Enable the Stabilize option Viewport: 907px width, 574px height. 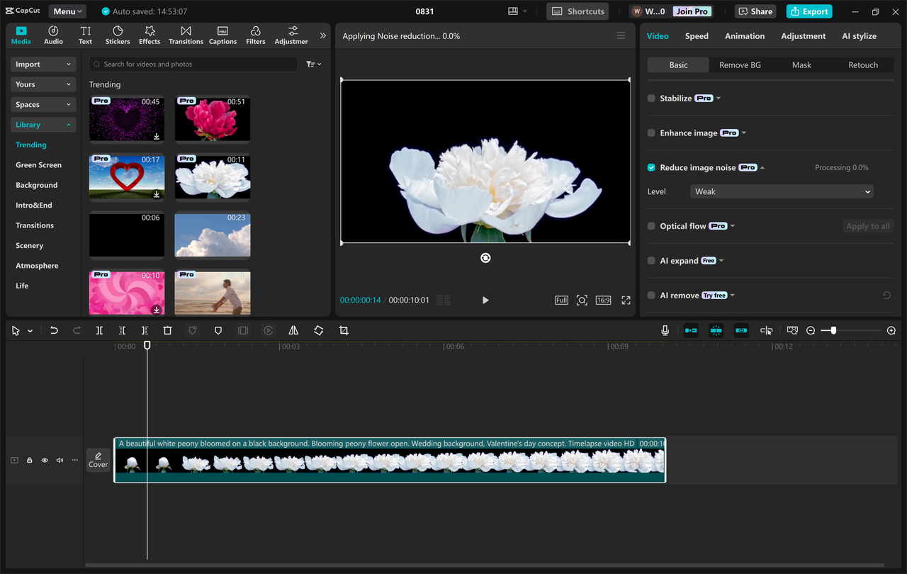coord(650,98)
